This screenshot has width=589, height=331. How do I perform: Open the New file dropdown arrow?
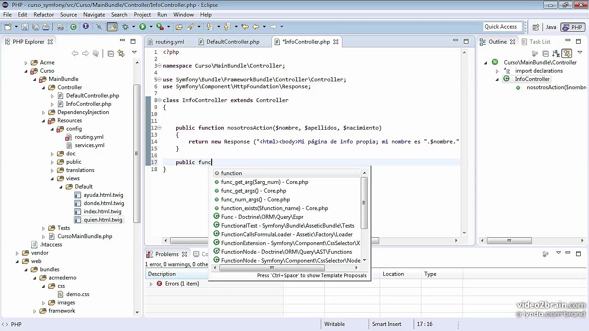(x=15, y=27)
